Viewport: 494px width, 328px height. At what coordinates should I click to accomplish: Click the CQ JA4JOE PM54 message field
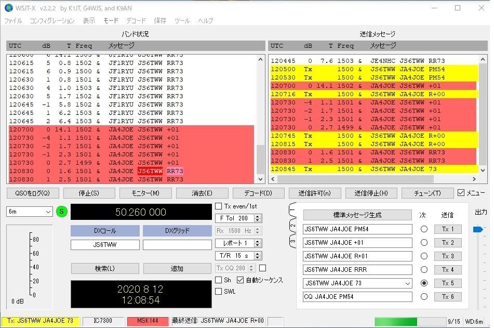[357, 297]
